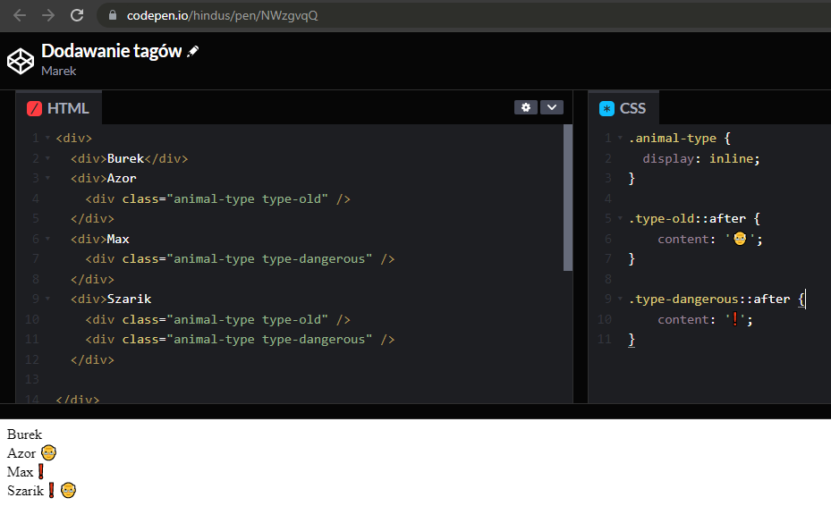This screenshot has height=523, width=831.
Task: Click the CodePen logo
Action: (20, 61)
